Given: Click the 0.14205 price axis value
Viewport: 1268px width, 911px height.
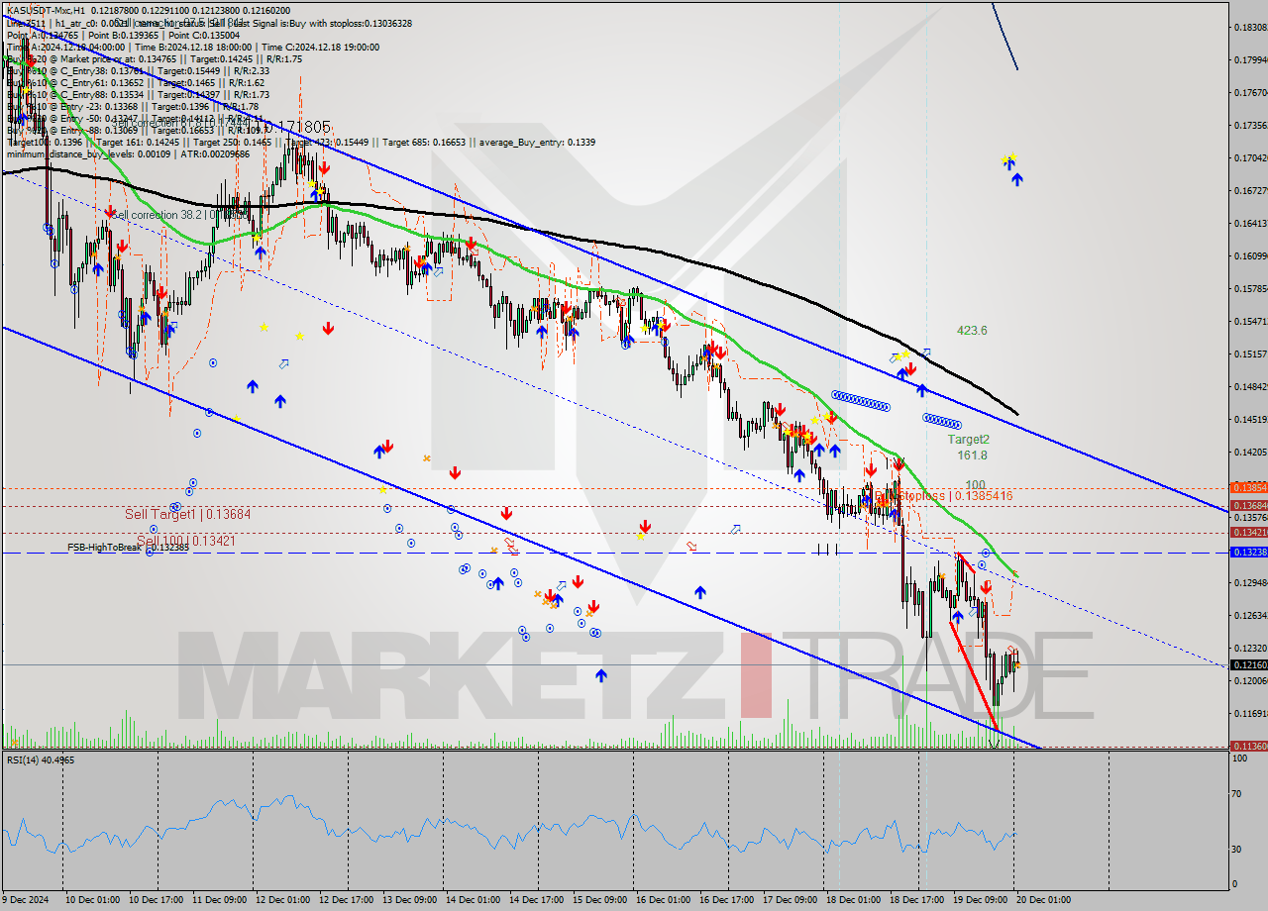Looking at the screenshot, I should (x=1250, y=453).
